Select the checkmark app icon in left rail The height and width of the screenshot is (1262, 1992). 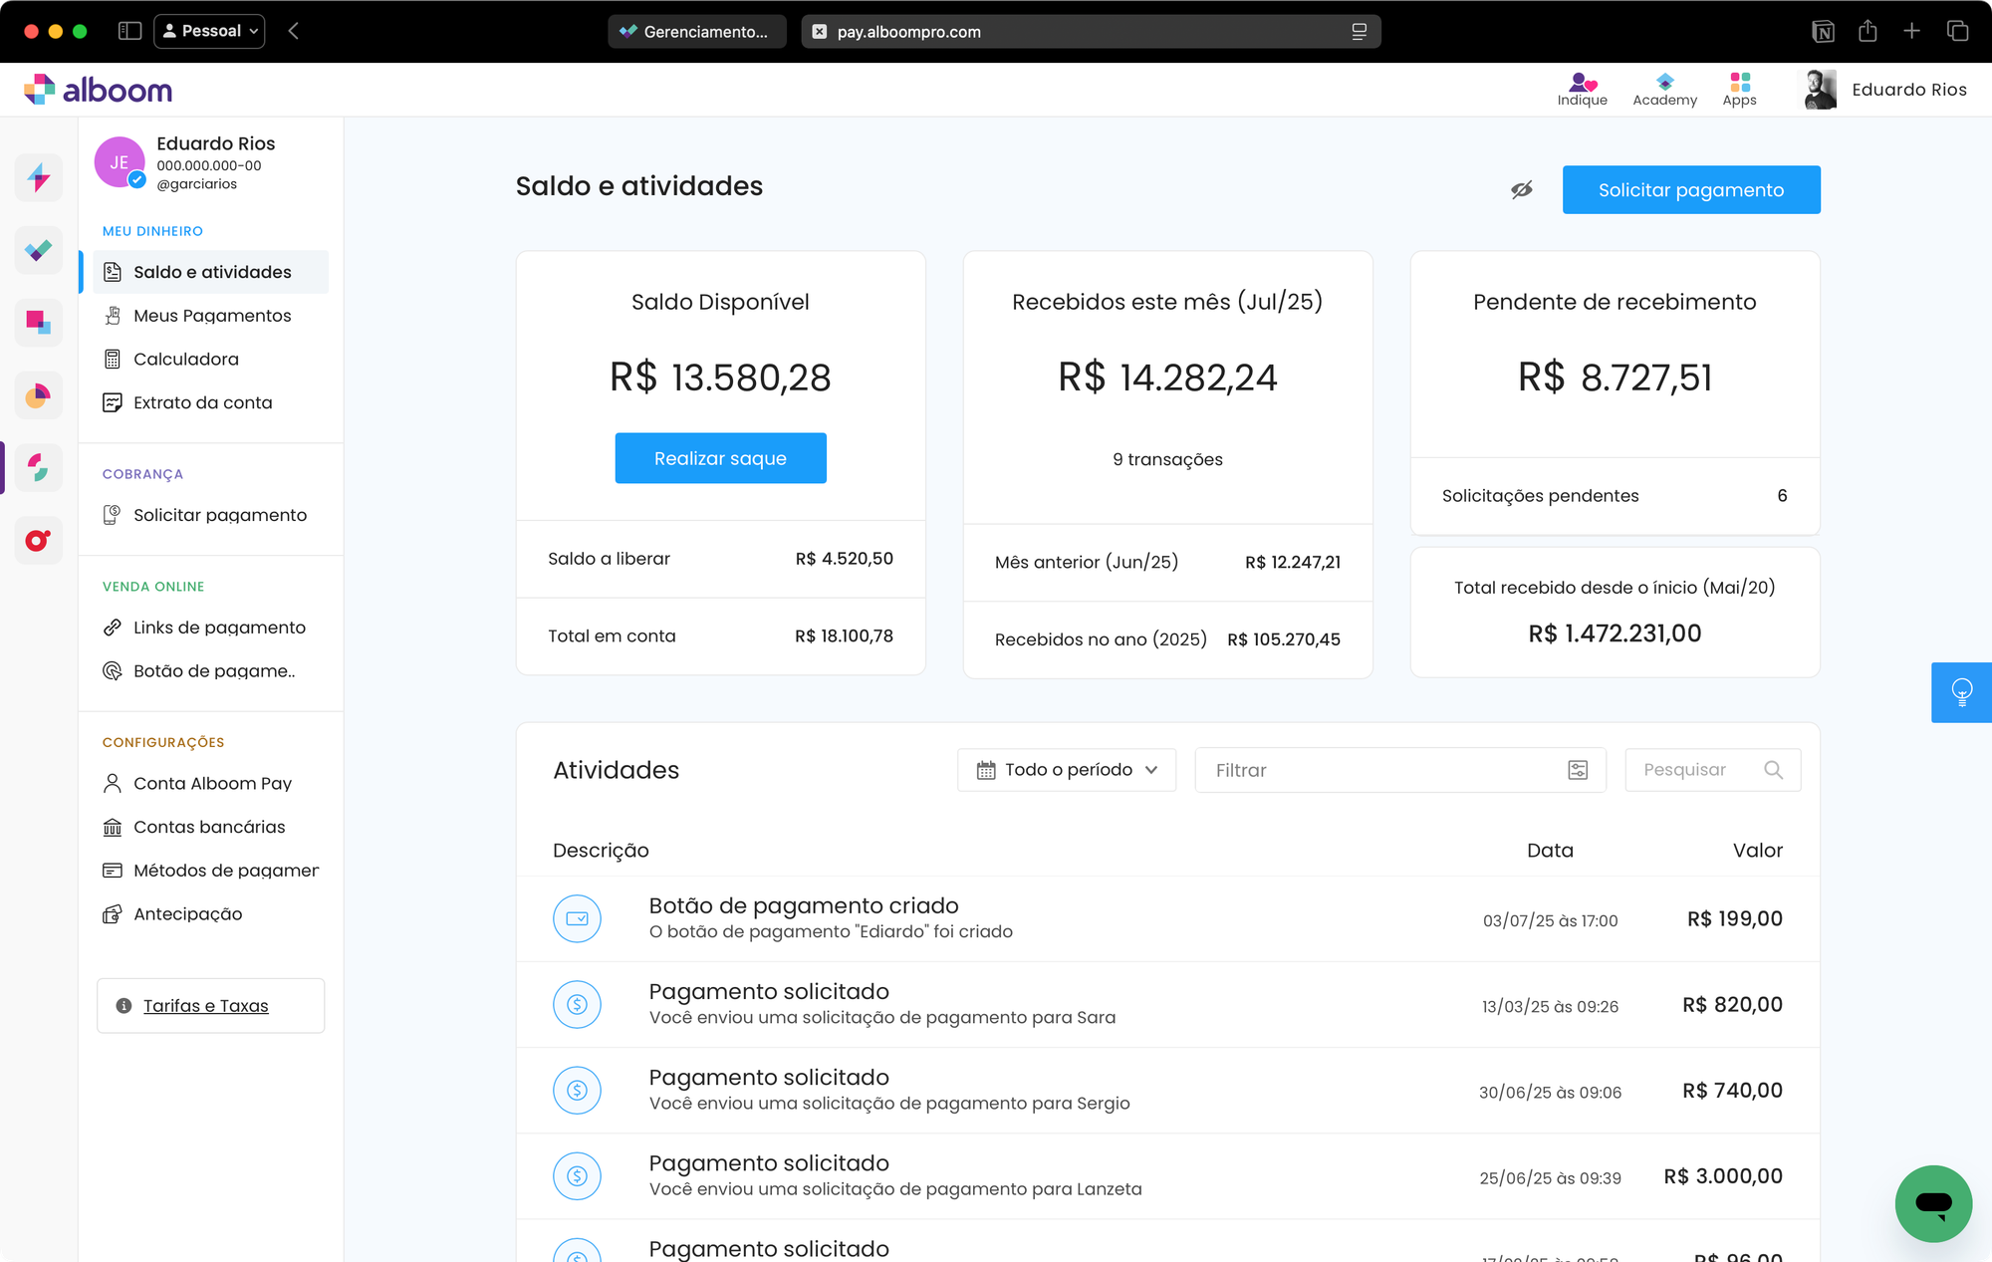tap(38, 250)
